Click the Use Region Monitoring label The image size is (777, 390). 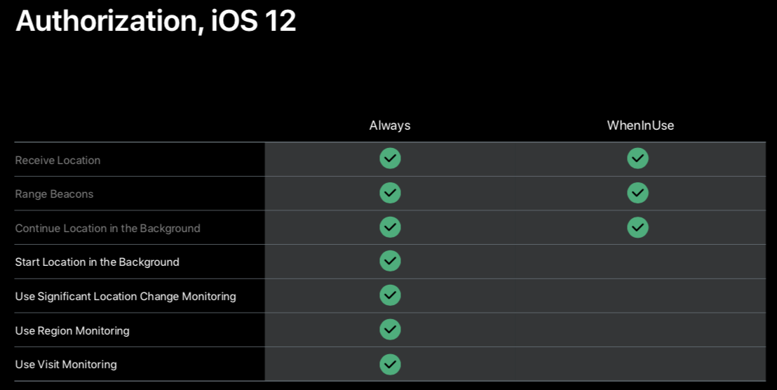click(72, 330)
